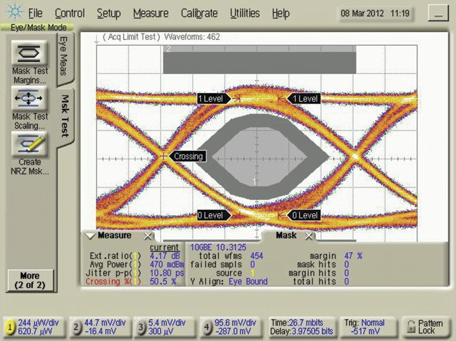Click the Time and Delay settings button
Screen dimensions: 456x341
point(300,326)
